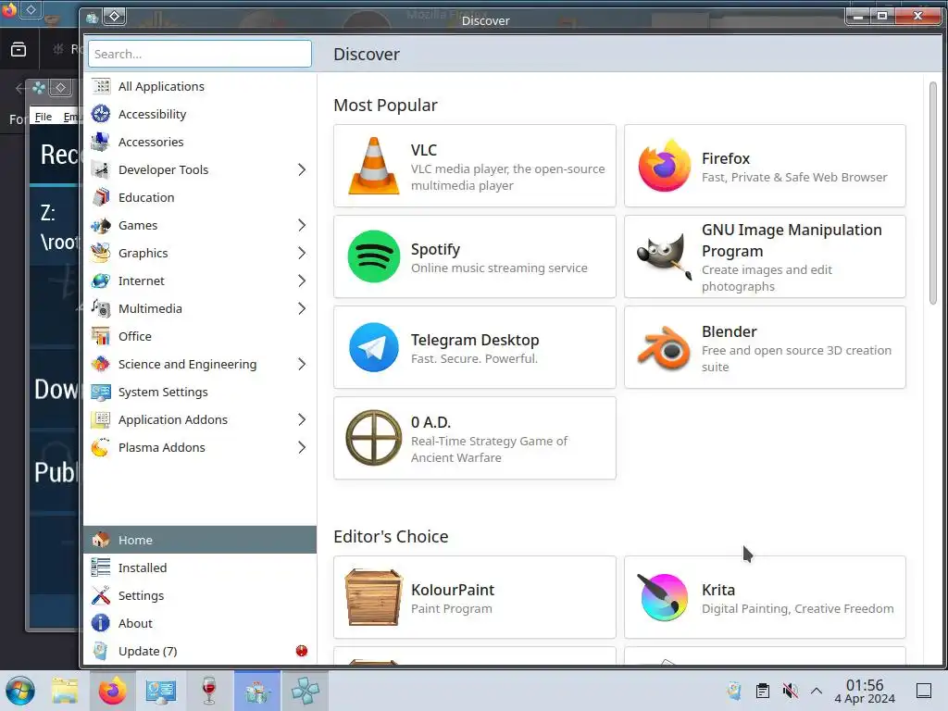Click the Accessibility category icon
Image resolution: width=948 pixels, height=711 pixels.
pyautogui.click(x=101, y=114)
